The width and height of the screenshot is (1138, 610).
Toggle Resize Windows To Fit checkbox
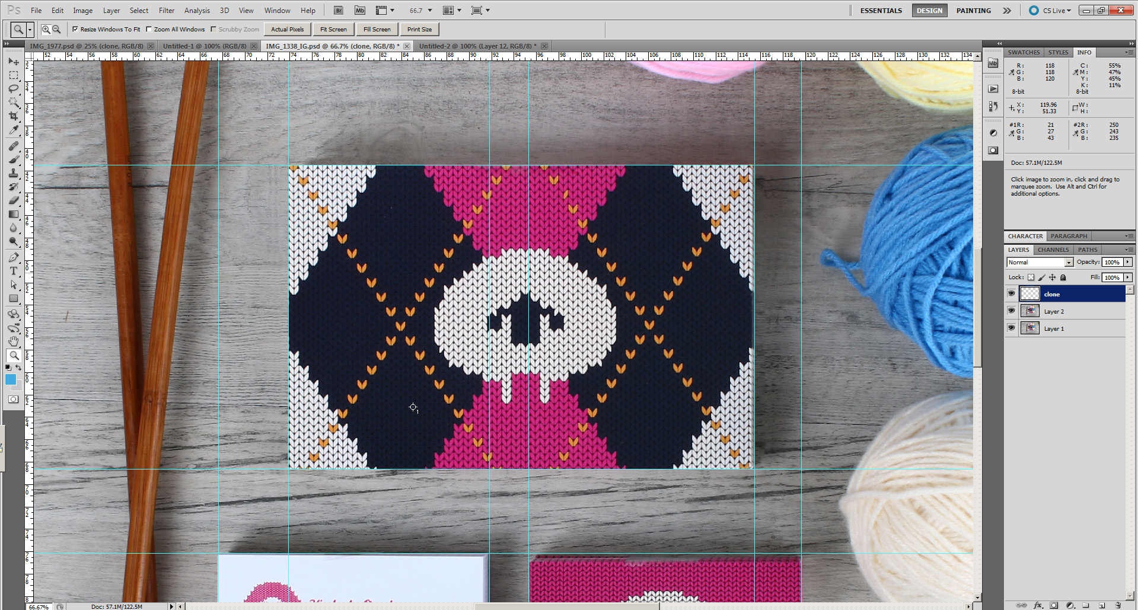75,29
